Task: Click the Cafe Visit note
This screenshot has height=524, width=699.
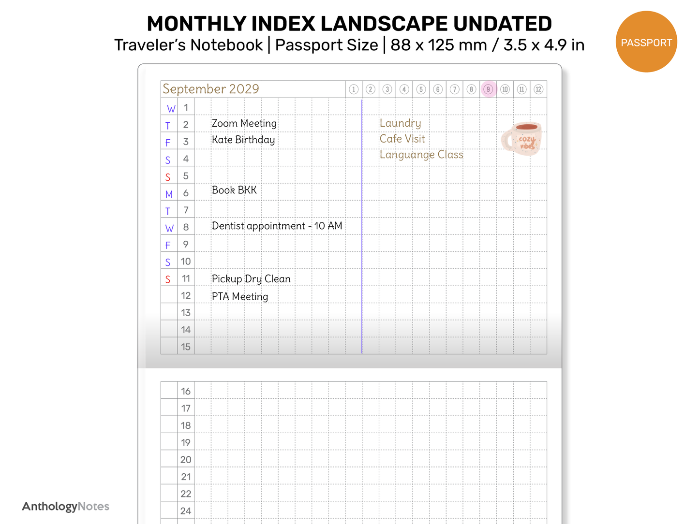Action: pyautogui.click(x=402, y=139)
